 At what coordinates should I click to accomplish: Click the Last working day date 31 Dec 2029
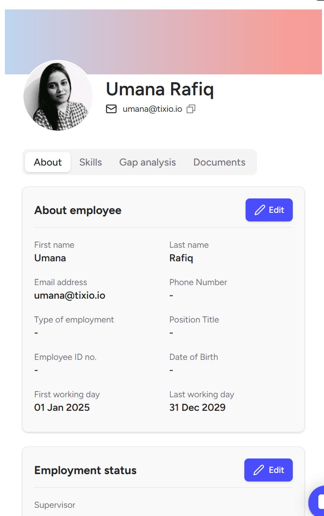pyautogui.click(x=198, y=408)
